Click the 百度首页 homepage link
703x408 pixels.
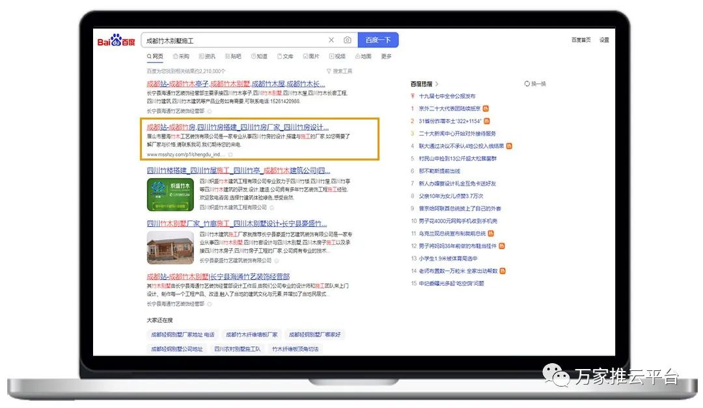581,40
